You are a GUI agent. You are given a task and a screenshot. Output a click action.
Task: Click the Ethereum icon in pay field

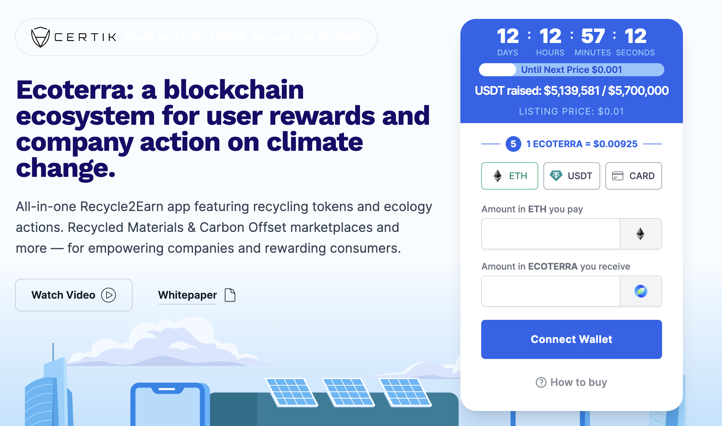640,234
